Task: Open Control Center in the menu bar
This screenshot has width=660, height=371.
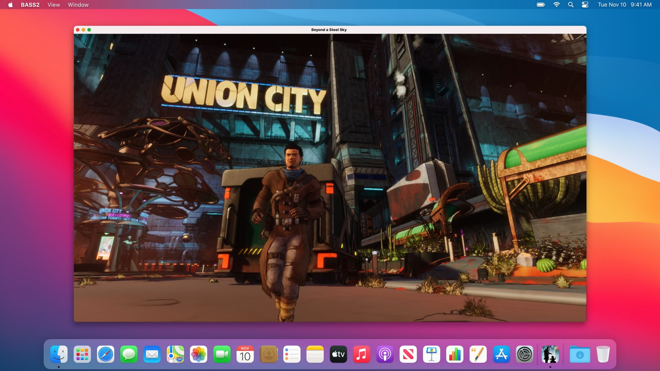Action: [585, 5]
